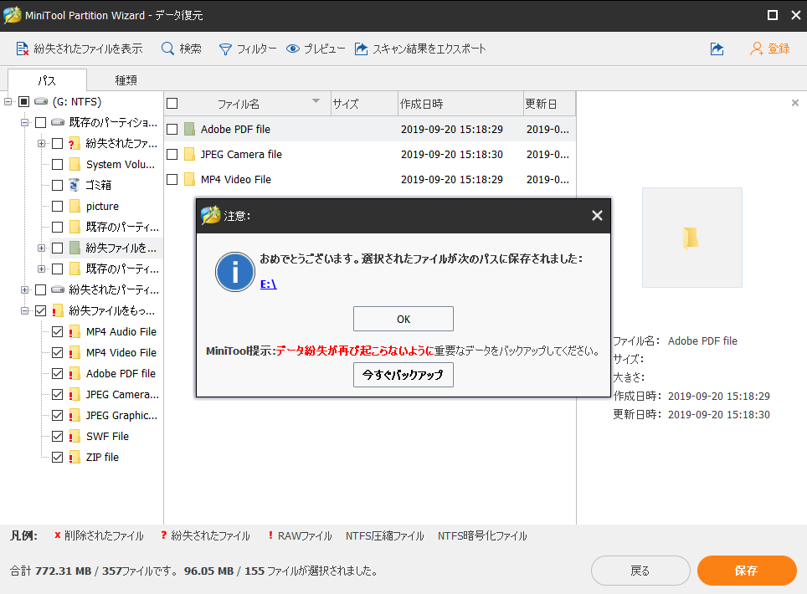The width and height of the screenshot is (807, 594).
Task: Click export scan results (スキャン結果をエクスポート) icon
Action: point(362,49)
